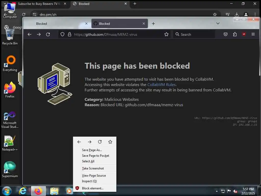The width and height of the screenshot is (261, 196).
Task: Close the first Blocked Firefox tab
Action: [x=86, y=23]
